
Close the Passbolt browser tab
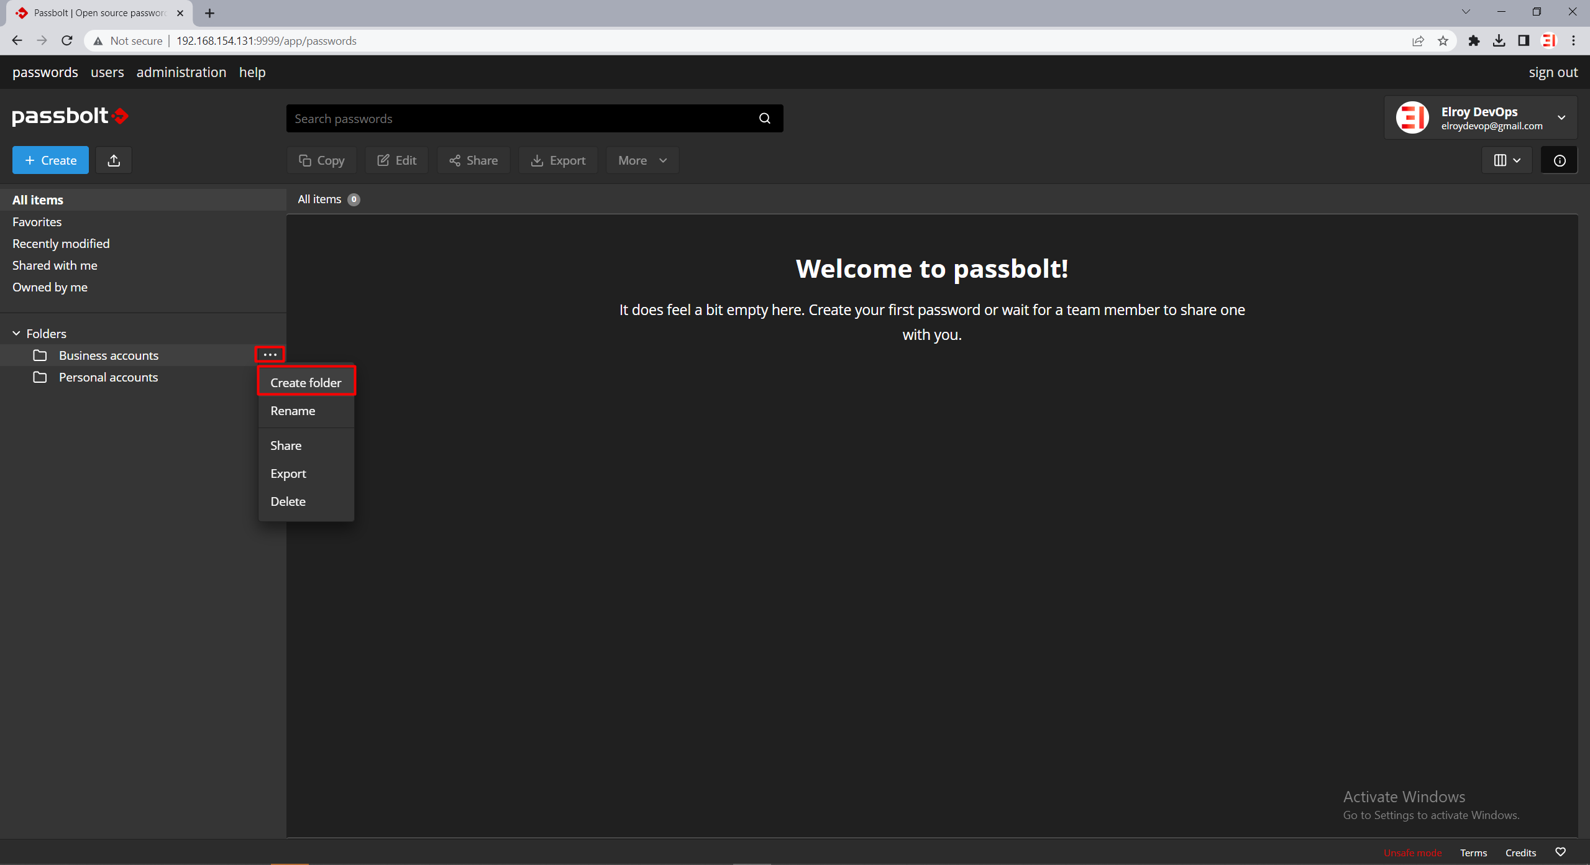pos(180,13)
